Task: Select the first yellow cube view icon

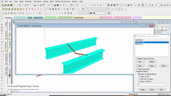Action: 3,9
